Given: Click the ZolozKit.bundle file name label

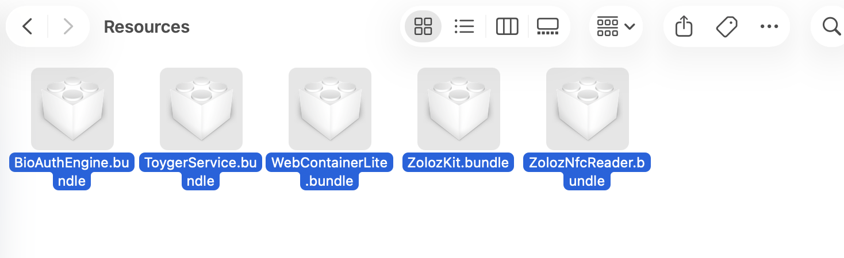Looking at the screenshot, I should click(x=459, y=163).
